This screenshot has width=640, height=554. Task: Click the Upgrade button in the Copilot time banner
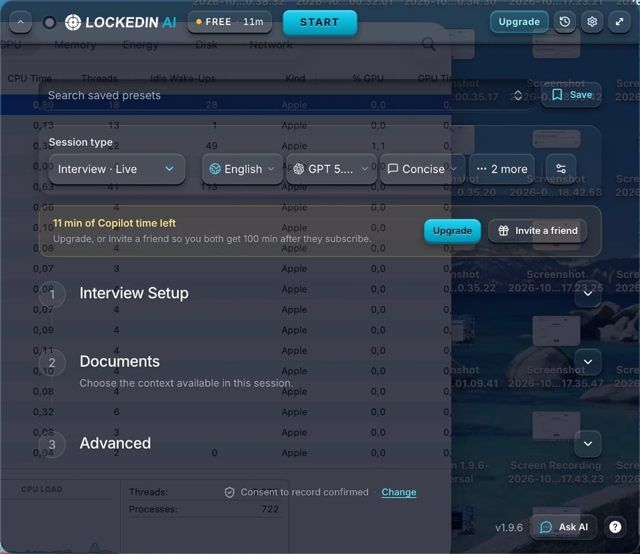click(452, 231)
